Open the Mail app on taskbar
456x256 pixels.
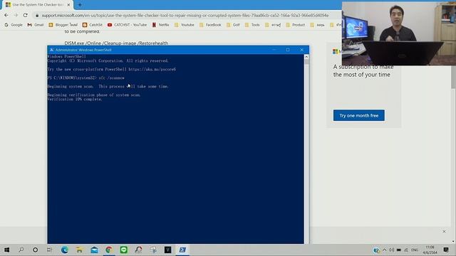click(x=94, y=250)
